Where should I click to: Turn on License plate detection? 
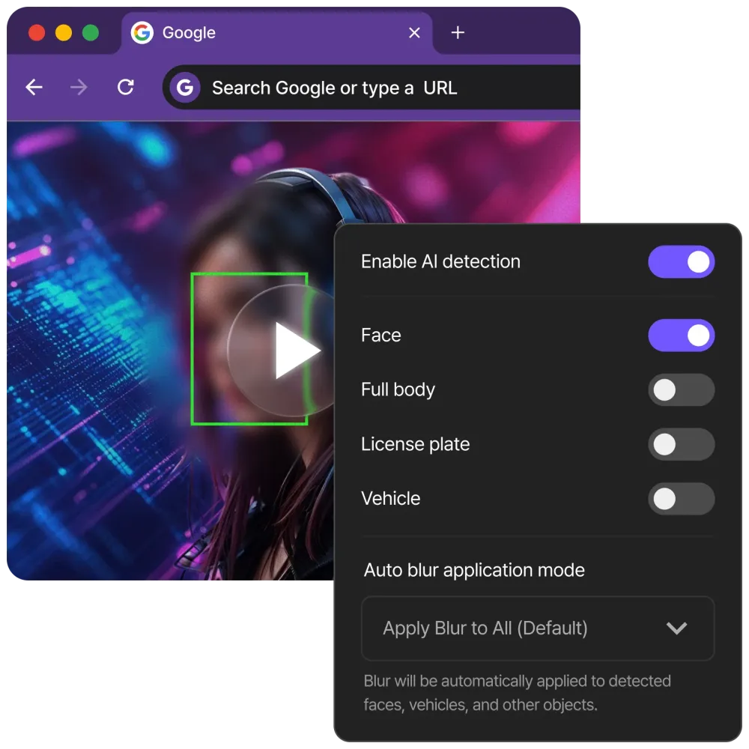681,445
